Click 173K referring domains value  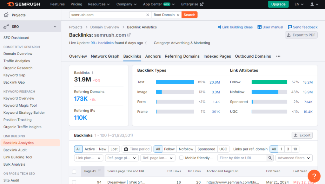point(81,99)
